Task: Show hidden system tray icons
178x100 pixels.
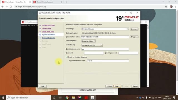Action: coord(137,97)
